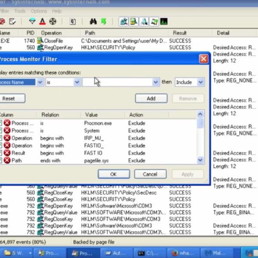Click registry icon beside RegOpenKey HKLM\SECURITY\Policy
The height and width of the screenshot is (258, 258).
coord(40,48)
